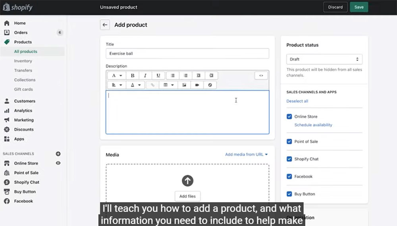
Task: Click the Add files button
Action: tap(187, 196)
